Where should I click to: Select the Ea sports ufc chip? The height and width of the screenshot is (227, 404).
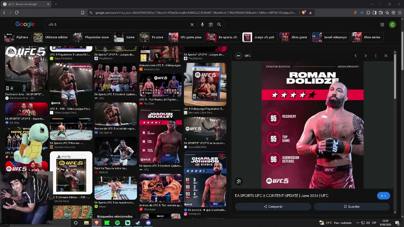coord(223,37)
